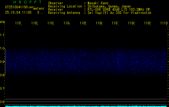Click the 0.7 kHz frequency tick label

point(2,89)
